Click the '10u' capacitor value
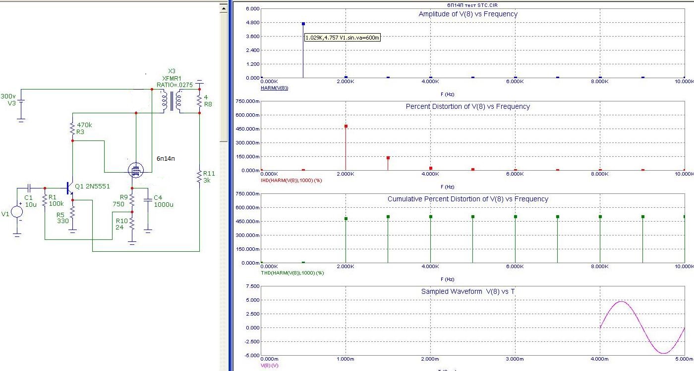 (30, 204)
